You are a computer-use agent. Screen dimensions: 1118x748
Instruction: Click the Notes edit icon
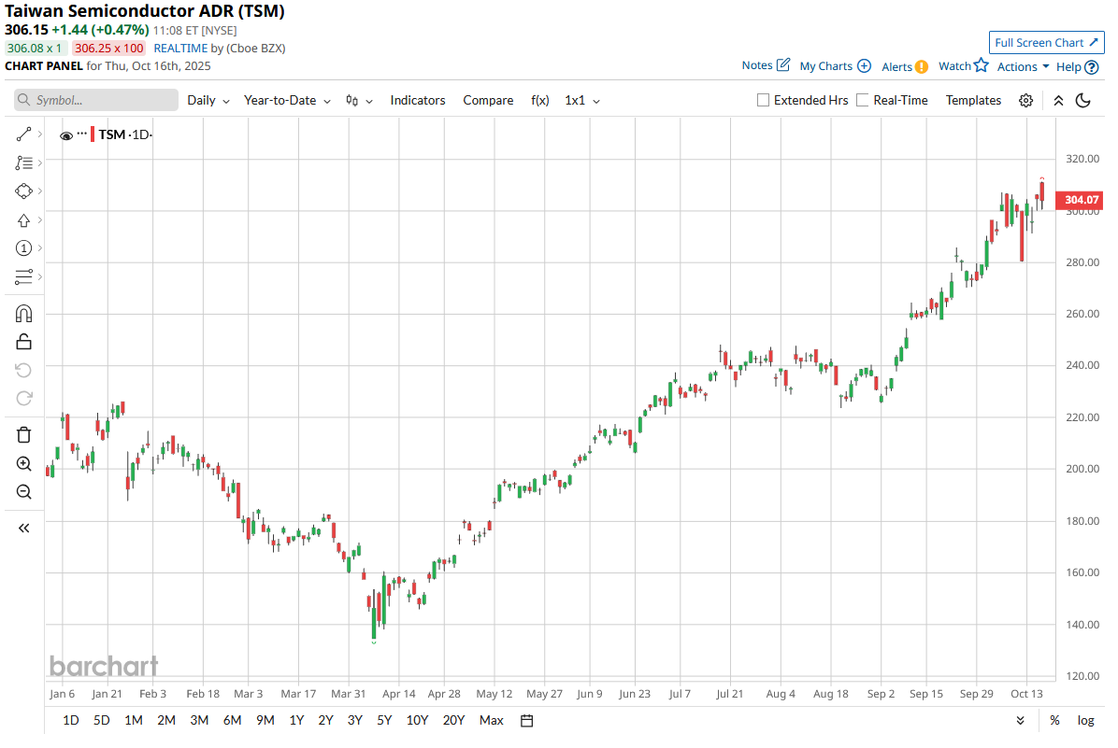pyautogui.click(x=783, y=64)
